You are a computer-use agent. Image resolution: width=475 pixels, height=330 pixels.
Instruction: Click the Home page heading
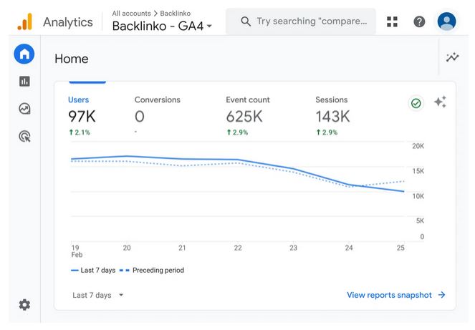click(x=72, y=59)
